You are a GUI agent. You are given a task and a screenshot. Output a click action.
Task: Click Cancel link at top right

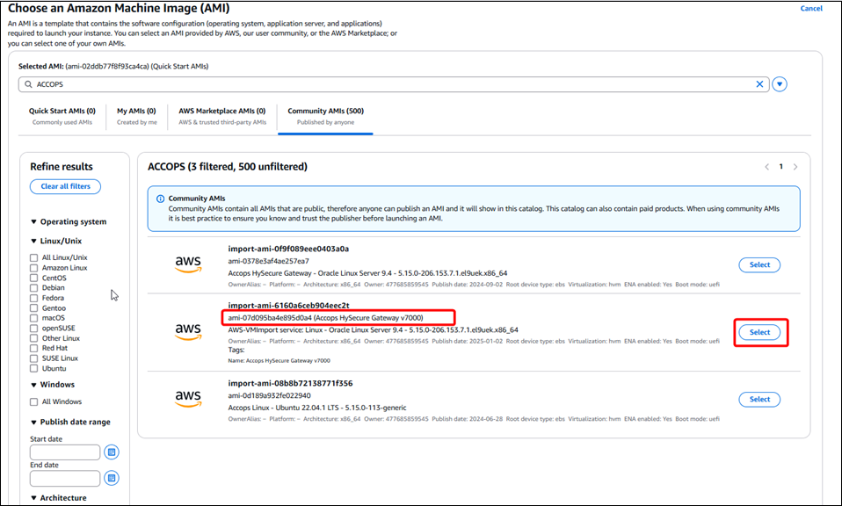810,9
